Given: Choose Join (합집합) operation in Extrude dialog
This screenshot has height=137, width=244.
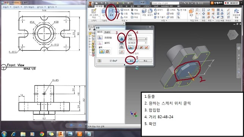Looking at the screenshot, I should 122,39.
